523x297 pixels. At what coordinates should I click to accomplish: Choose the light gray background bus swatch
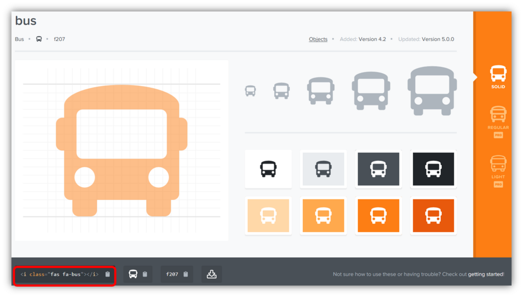coord(323,169)
